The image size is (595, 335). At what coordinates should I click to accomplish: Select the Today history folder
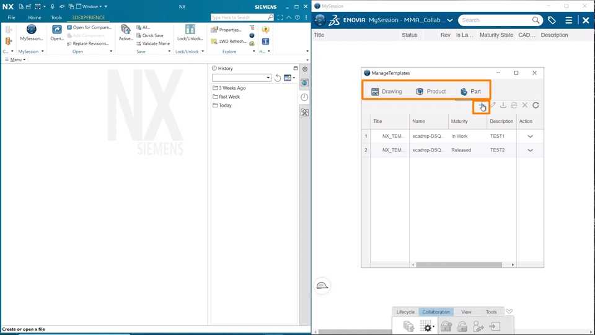pos(222,105)
